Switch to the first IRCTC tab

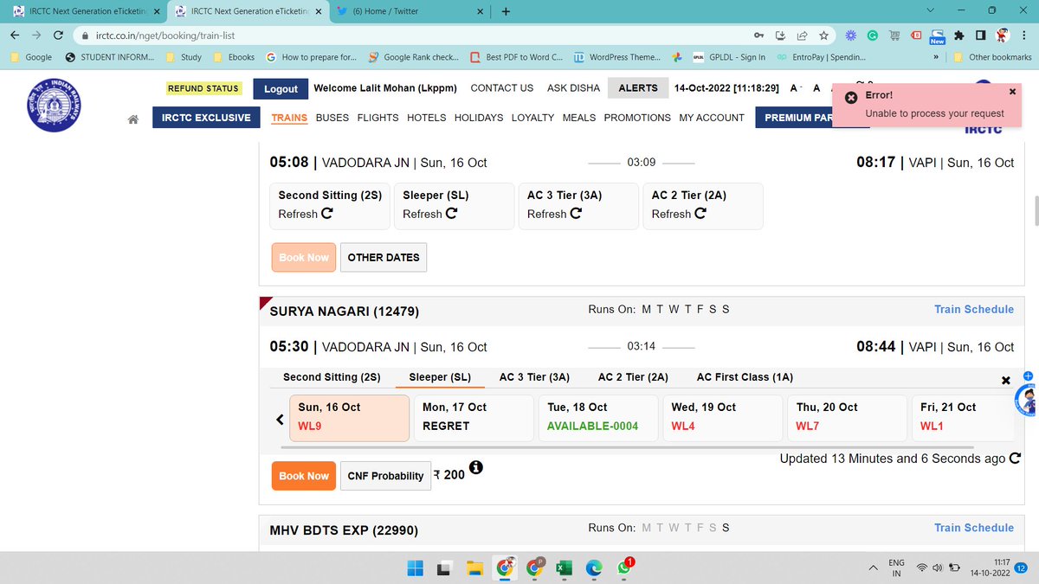click(x=84, y=11)
